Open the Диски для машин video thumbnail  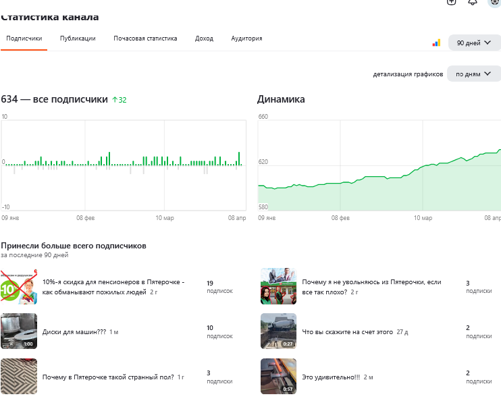[19, 331]
